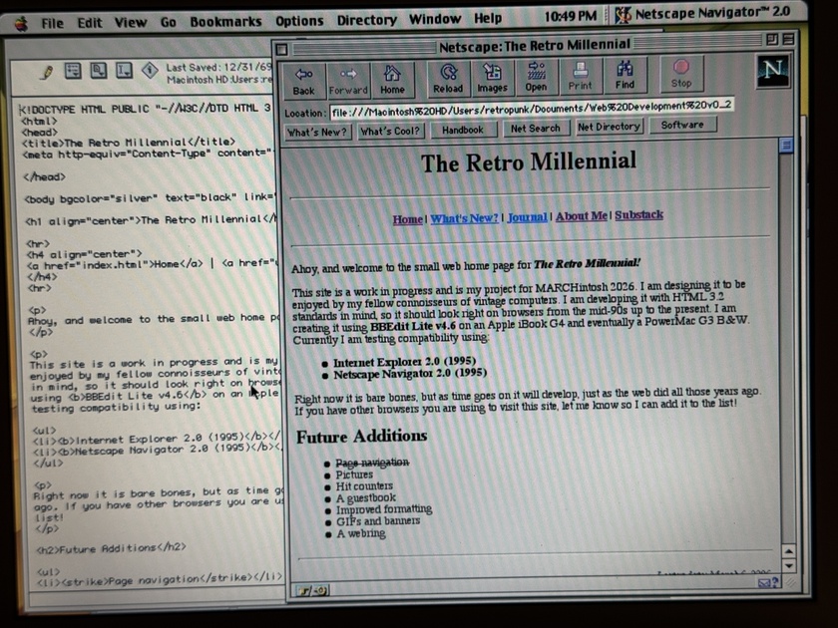Click the BBEdit file info icon
This screenshot has width=838, height=628.
149,70
